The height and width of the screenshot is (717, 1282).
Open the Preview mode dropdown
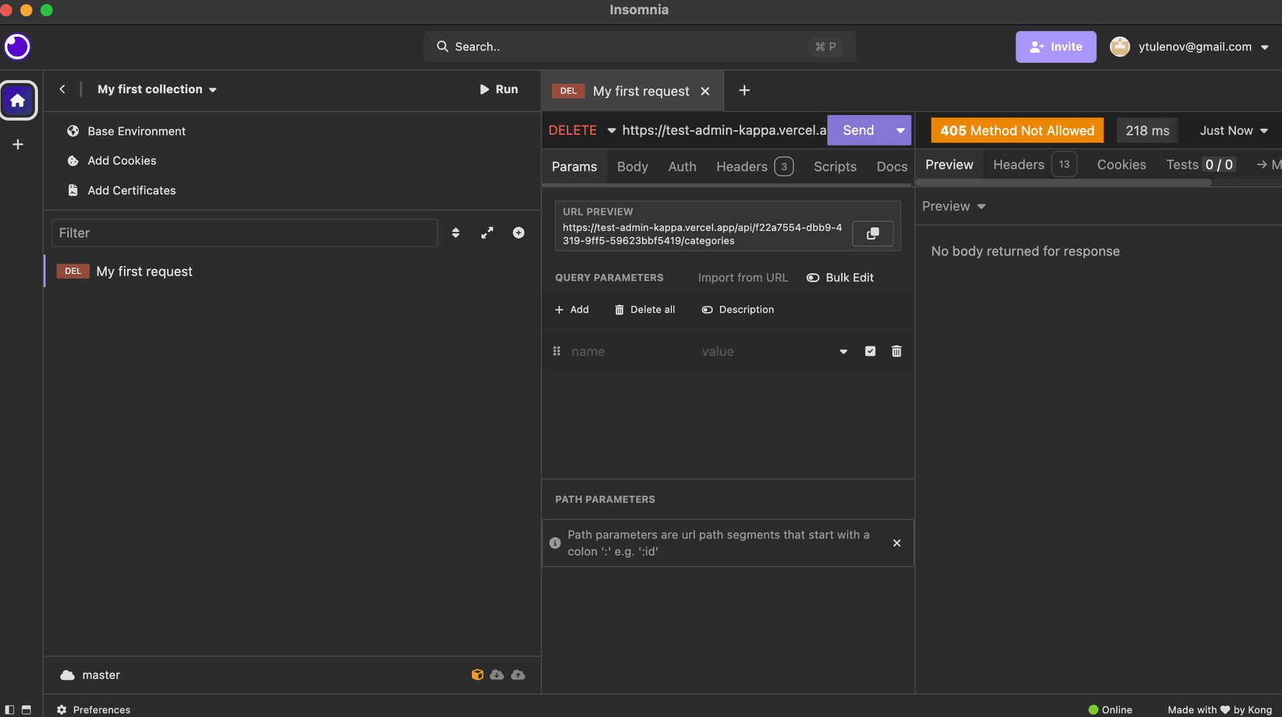point(953,206)
